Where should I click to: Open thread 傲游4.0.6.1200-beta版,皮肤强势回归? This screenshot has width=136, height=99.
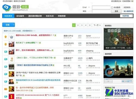tap(35, 35)
